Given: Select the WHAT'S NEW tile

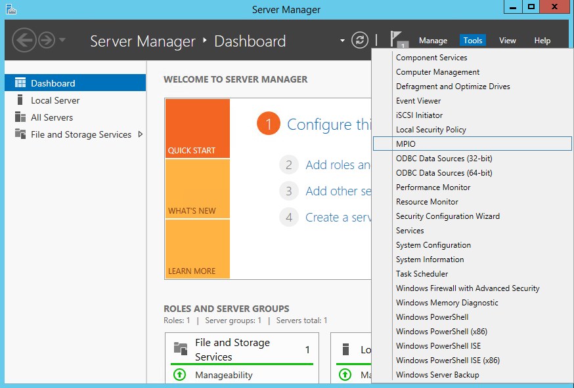Looking at the screenshot, I should (197, 189).
